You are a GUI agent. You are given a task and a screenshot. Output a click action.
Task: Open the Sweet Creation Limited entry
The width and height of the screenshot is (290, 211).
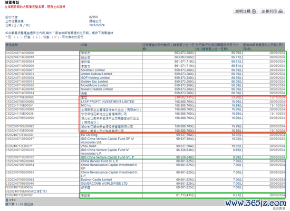click(x=97, y=89)
